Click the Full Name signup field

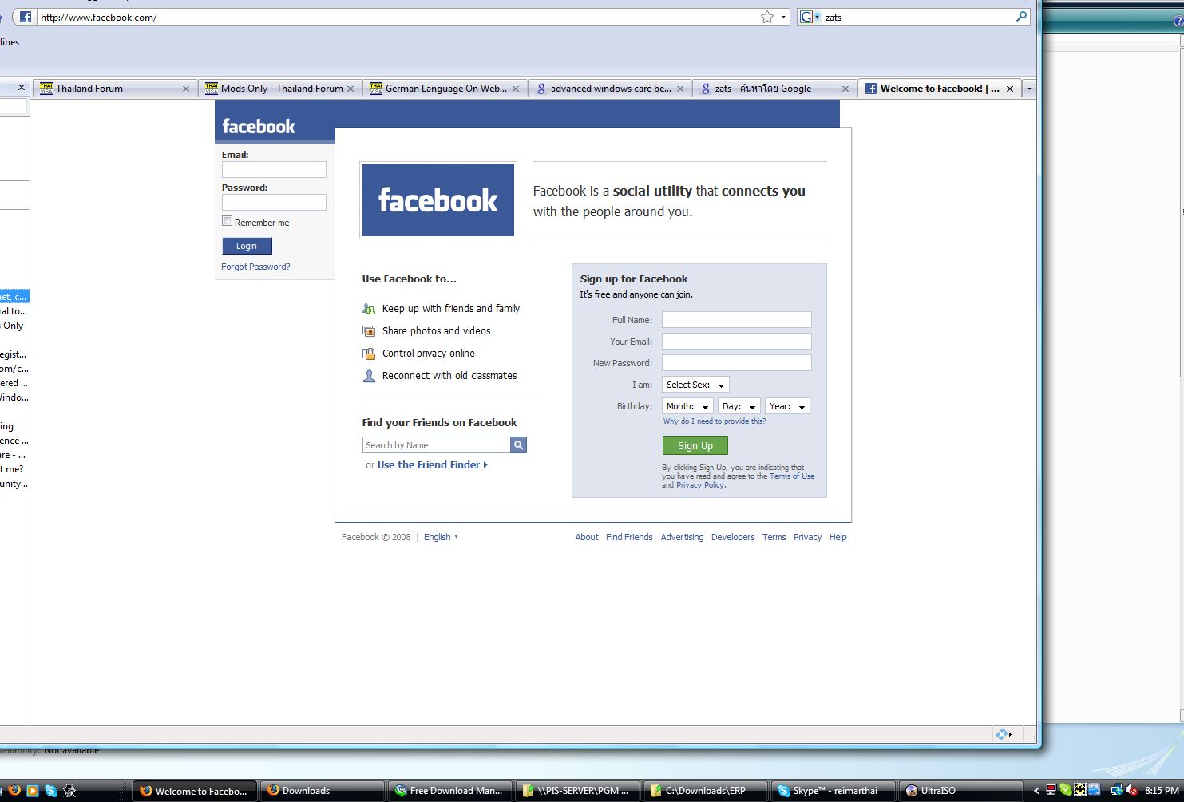737,319
